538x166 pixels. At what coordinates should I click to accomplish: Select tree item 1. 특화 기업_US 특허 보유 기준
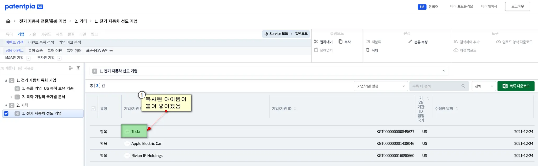[x=48, y=89]
